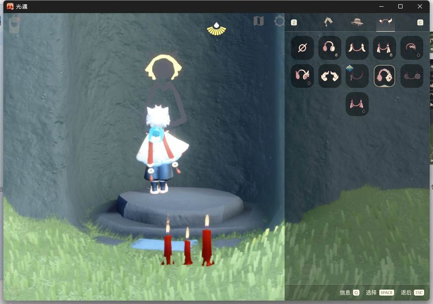Minimize the 光遇 game window

point(381,6)
